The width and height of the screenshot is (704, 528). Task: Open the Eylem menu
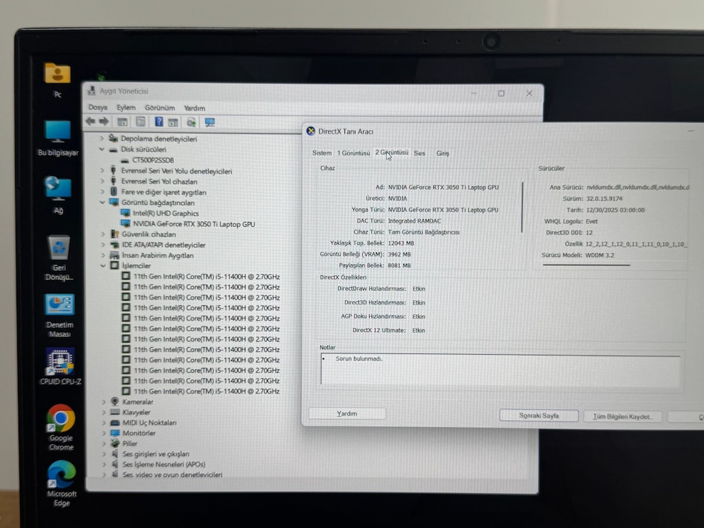126,108
